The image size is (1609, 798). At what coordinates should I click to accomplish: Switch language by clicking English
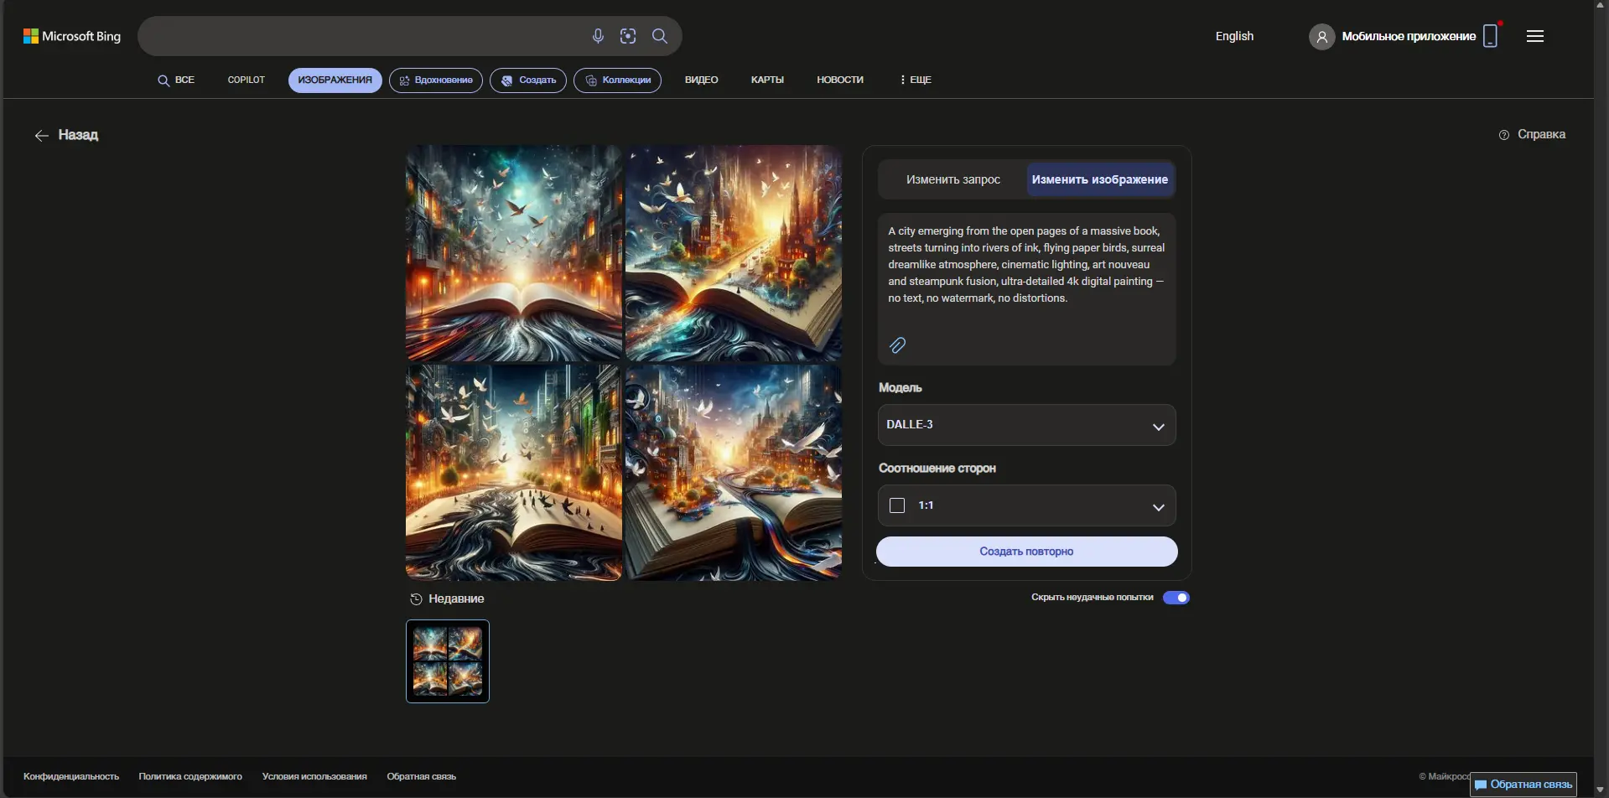(1234, 36)
